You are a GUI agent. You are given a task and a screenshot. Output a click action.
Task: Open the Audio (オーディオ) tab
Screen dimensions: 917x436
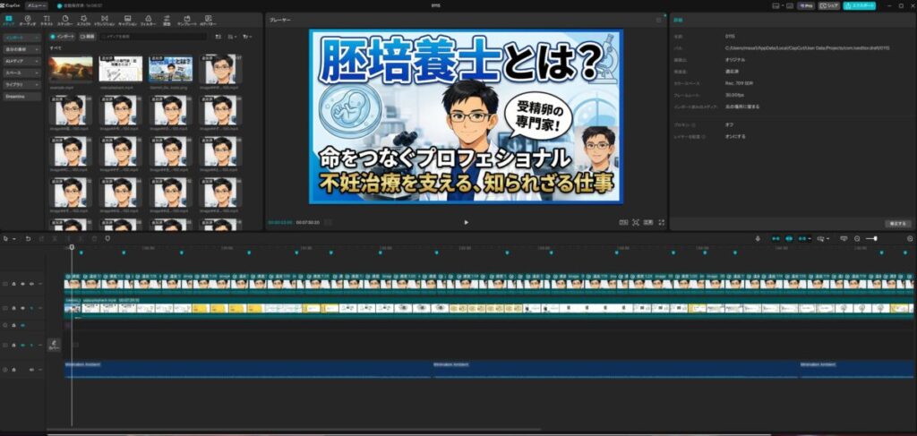pyautogui.click(x=27, y=18)
